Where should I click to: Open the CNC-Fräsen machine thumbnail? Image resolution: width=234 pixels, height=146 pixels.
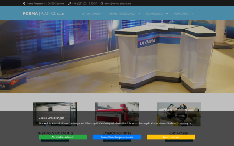[179, 114]
